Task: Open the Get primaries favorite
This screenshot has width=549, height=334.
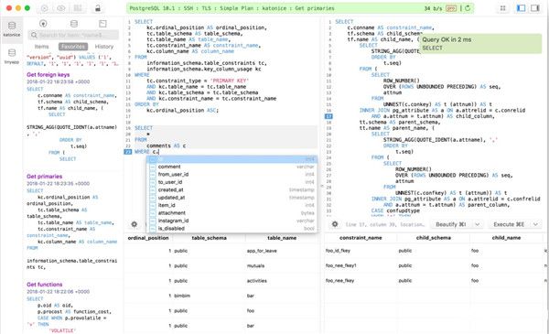Action: [x=44, y=177]
